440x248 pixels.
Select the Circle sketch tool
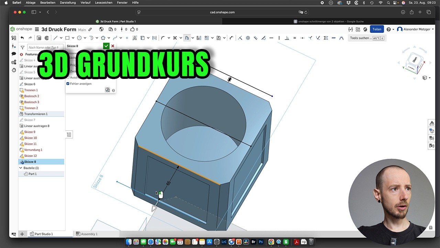pos(79,38)
